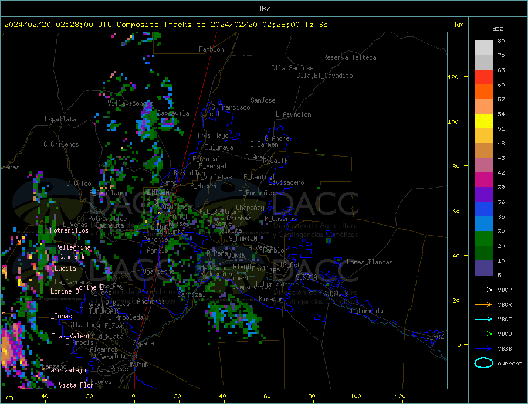The height and width of the screenshot is (404, 528).
Task: Click the Zapata map label
Action: [x=144, y=344]
